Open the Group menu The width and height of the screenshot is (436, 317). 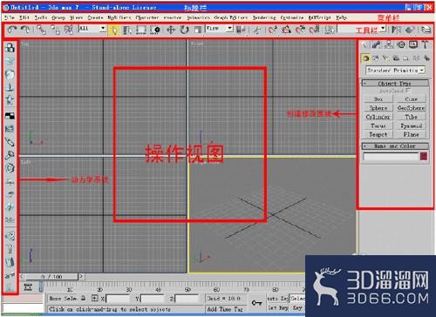point(58,17)
